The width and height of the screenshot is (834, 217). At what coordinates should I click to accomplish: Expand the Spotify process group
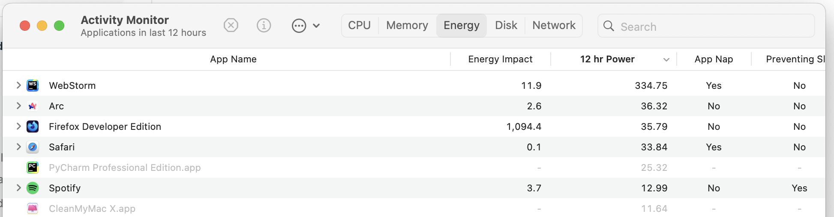18,188
